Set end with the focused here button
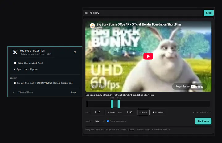This screenshot has height=143, width=222. coord(143,112)
